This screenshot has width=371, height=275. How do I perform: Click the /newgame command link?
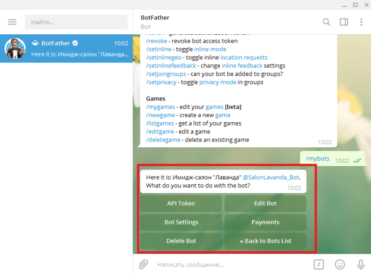160,115
